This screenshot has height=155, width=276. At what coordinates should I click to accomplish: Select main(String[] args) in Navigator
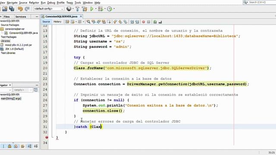[x=11, y=99]
